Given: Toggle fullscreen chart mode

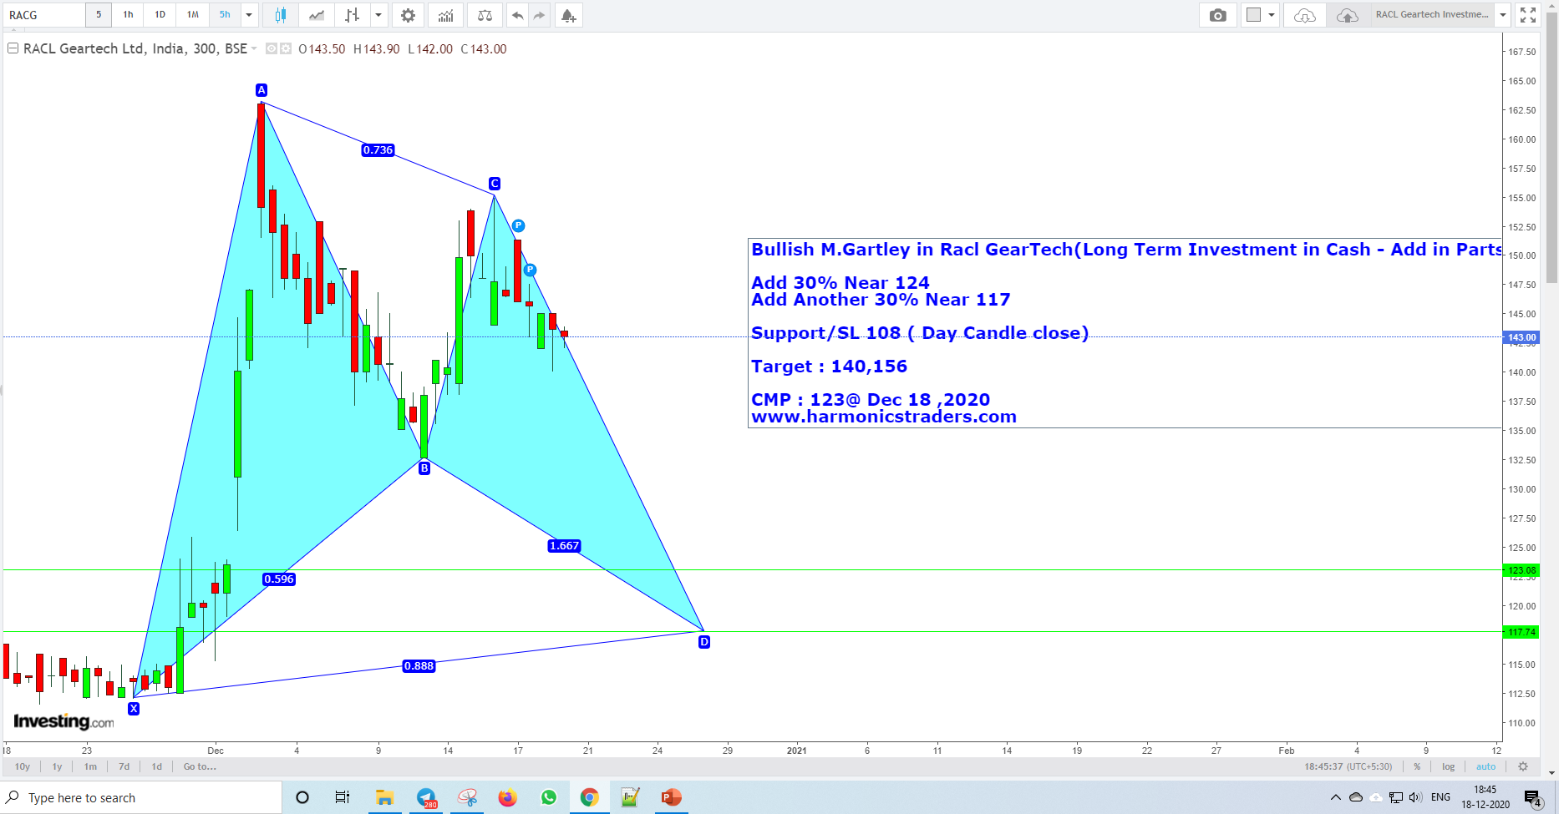Looking at the screenshot, I should [1528, 15].
